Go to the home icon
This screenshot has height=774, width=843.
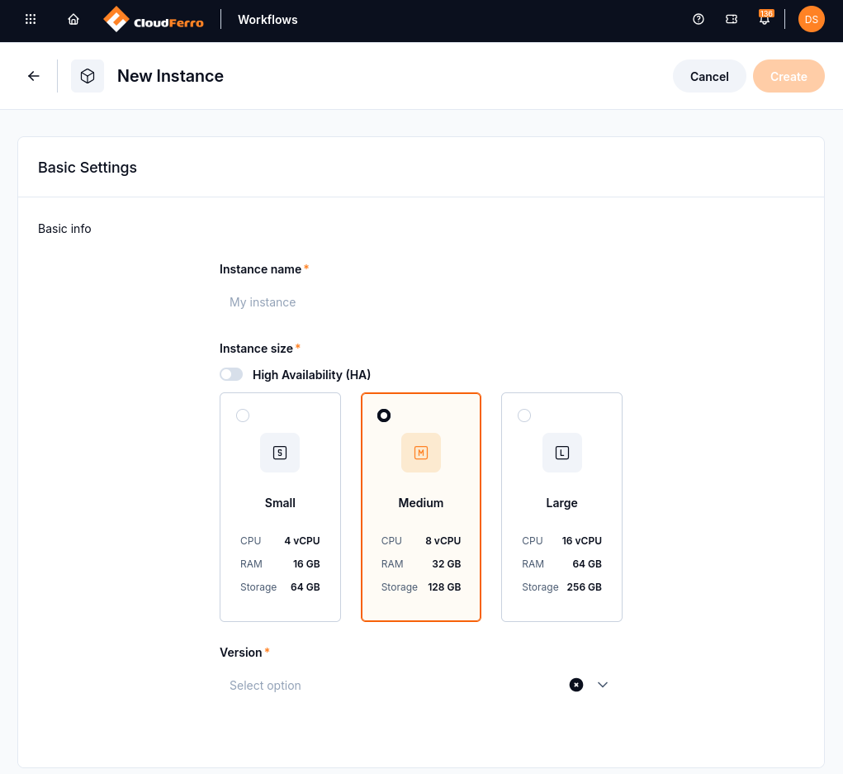(73, 19)
